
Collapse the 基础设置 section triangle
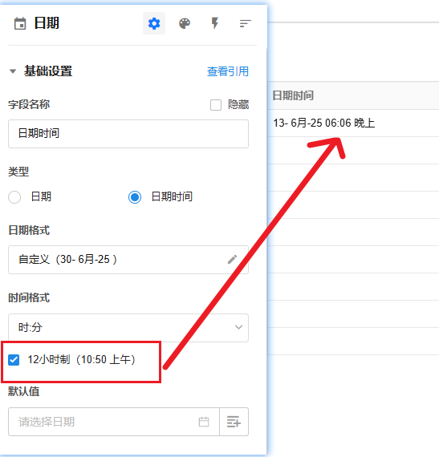(x=13, y=71)
